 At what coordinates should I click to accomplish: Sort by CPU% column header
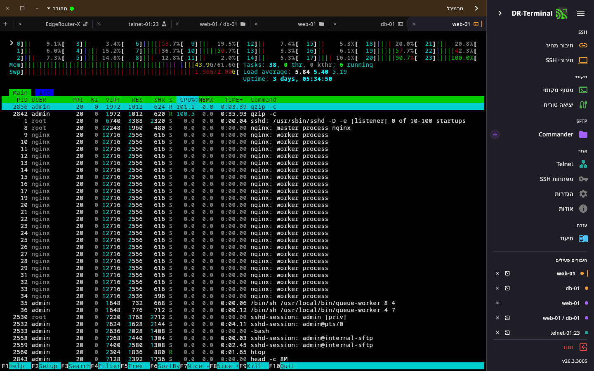pos(187,100)
